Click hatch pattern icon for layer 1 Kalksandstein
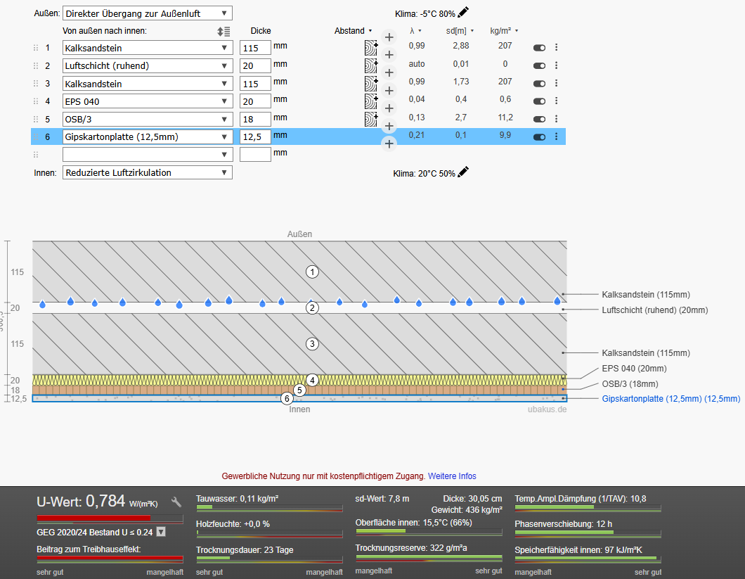The width and height of the screenshot is (745, 579). [370, 48]
